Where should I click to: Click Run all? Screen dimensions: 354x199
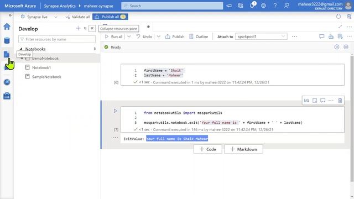pos(114,36)
